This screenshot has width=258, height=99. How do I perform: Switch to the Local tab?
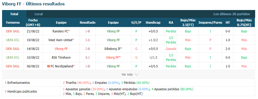pyautogui.click(x=39, y=14)
